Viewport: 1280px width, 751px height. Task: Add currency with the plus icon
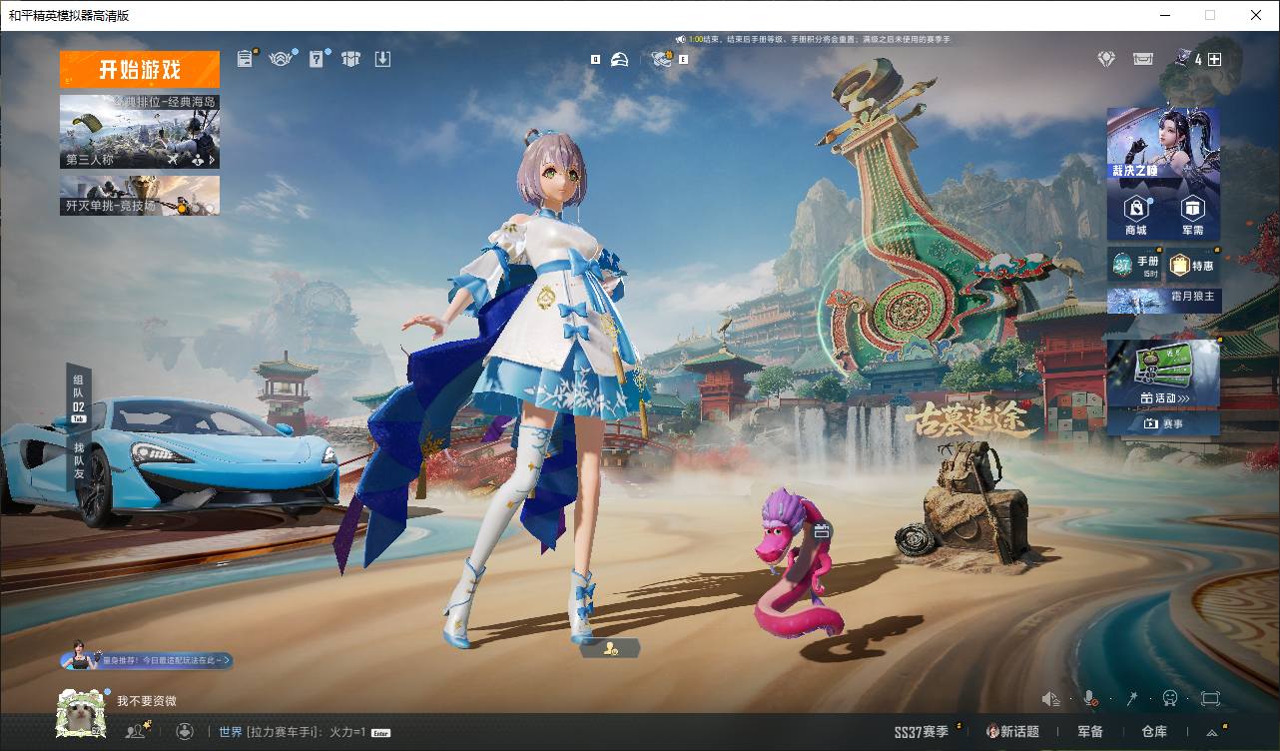[x=1215, y=59]
